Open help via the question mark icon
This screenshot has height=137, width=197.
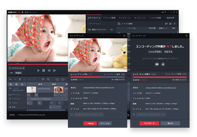(165, 12)
